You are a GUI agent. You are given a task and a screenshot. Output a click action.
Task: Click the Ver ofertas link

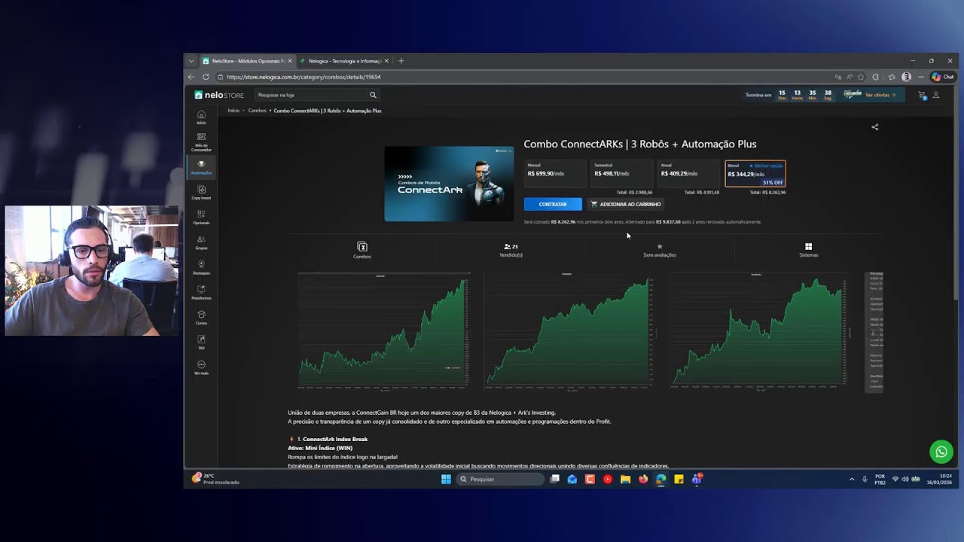click(880, 95)
